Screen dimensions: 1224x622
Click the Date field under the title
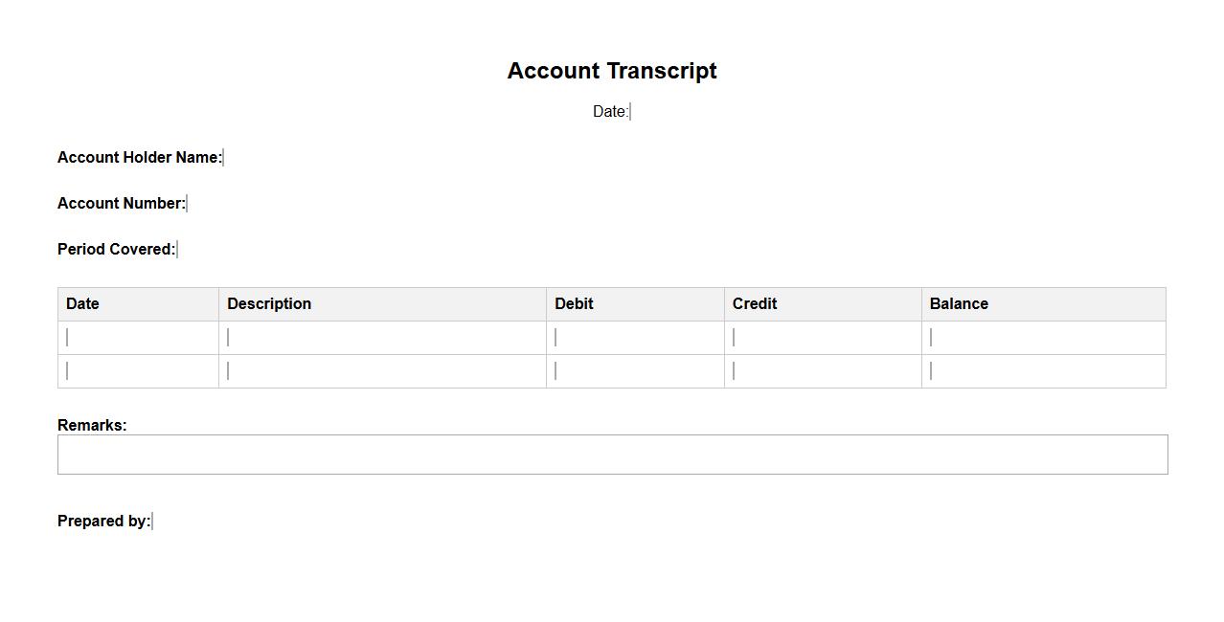tap(631, 112)
